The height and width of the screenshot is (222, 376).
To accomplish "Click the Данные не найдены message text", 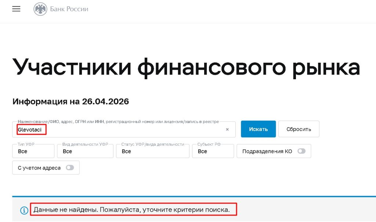I will point(131,210).
